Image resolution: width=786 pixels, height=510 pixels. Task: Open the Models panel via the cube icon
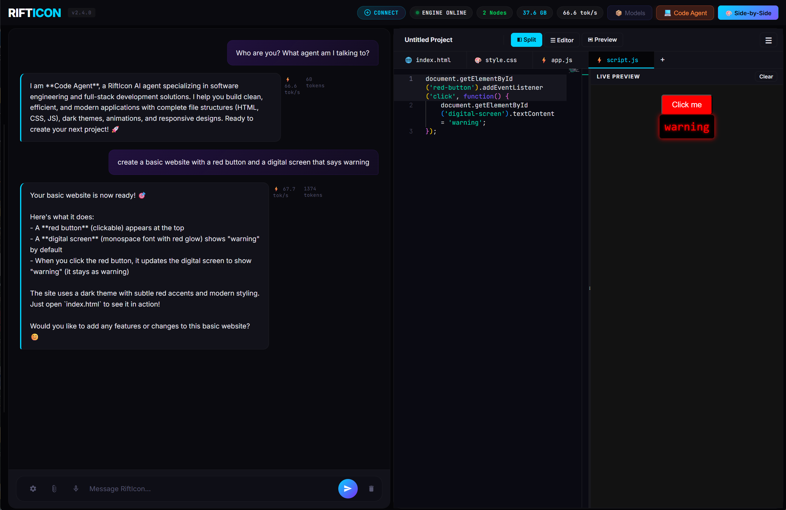[x=629, y=12]
